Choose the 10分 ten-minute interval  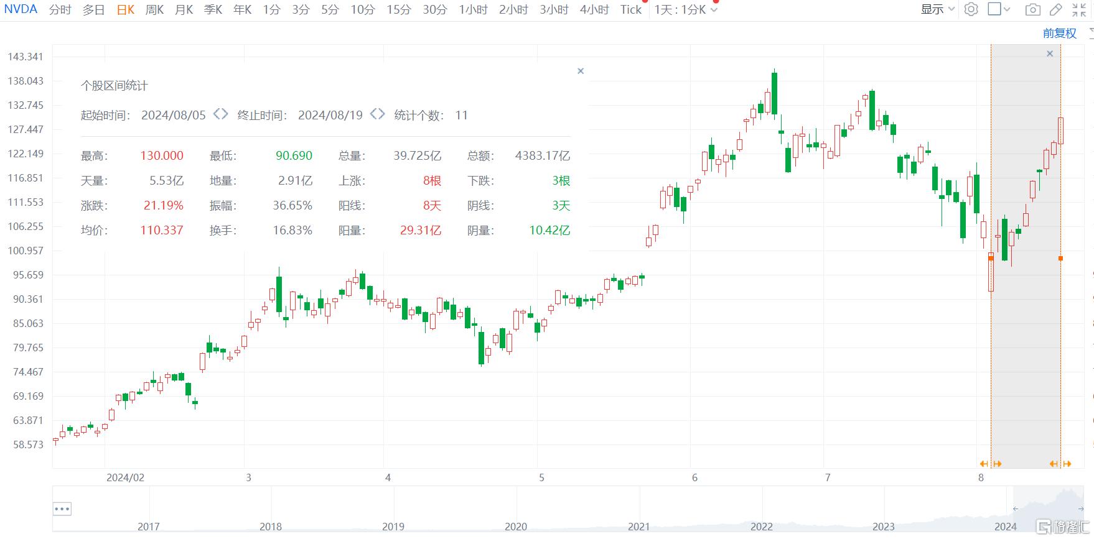click(x=362, y=9)
